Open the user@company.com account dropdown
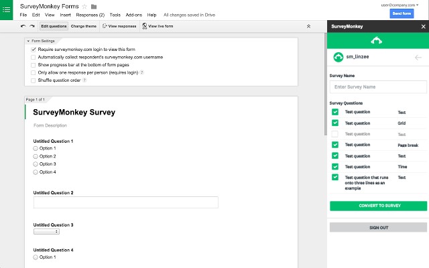429x268 pixels. (400, 5)
